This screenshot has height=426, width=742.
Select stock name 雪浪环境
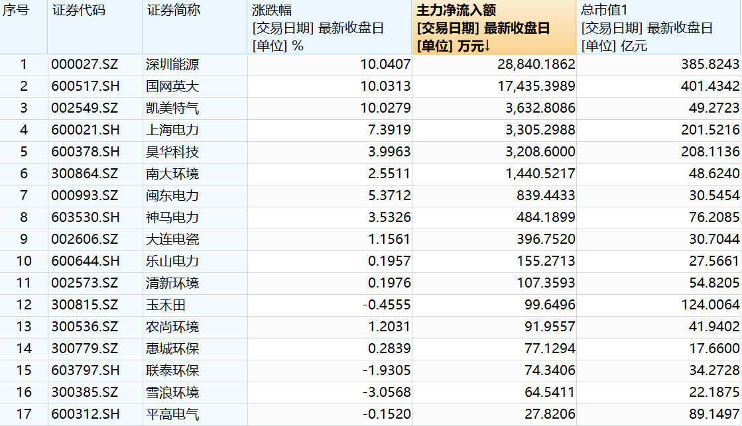(172, 392)
